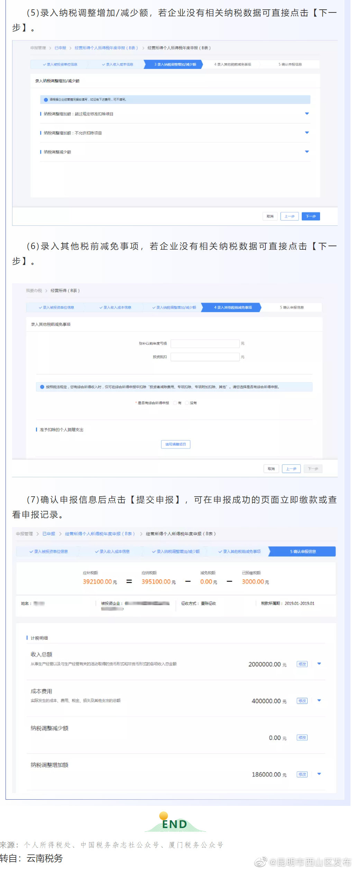Screen dimensions: 355x871
Task: Click the 计税明细 section heading
Action: click(39, 638)
